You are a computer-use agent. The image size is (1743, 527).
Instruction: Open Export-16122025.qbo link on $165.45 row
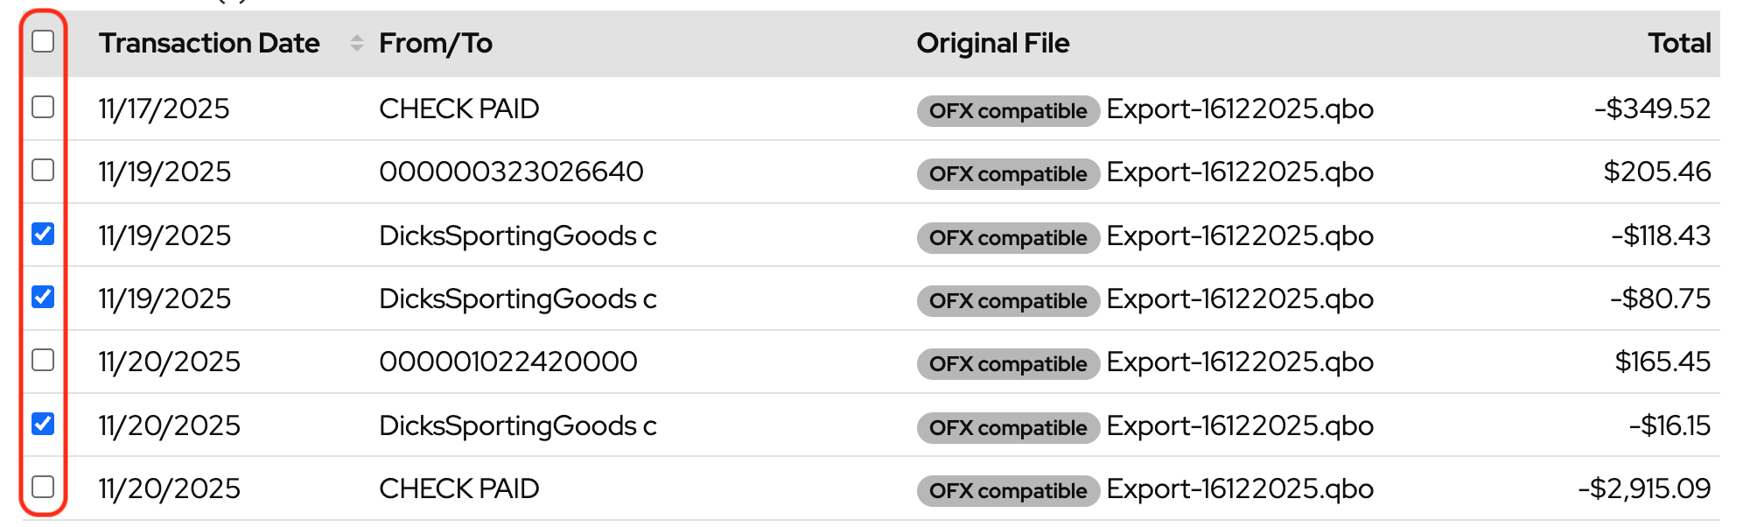1239,362
